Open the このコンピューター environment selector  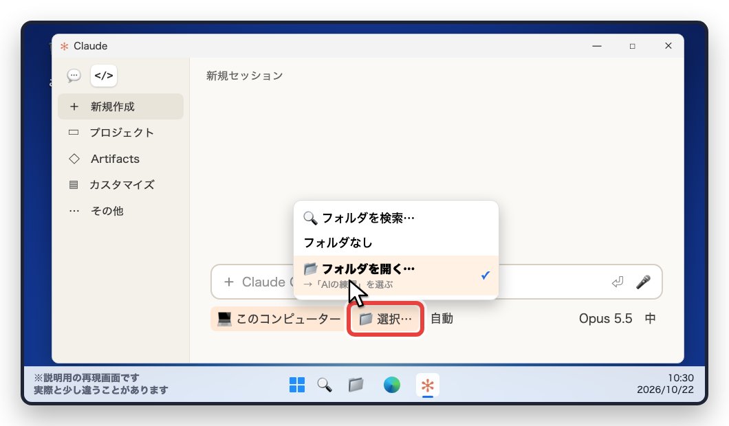coord(279,319)
